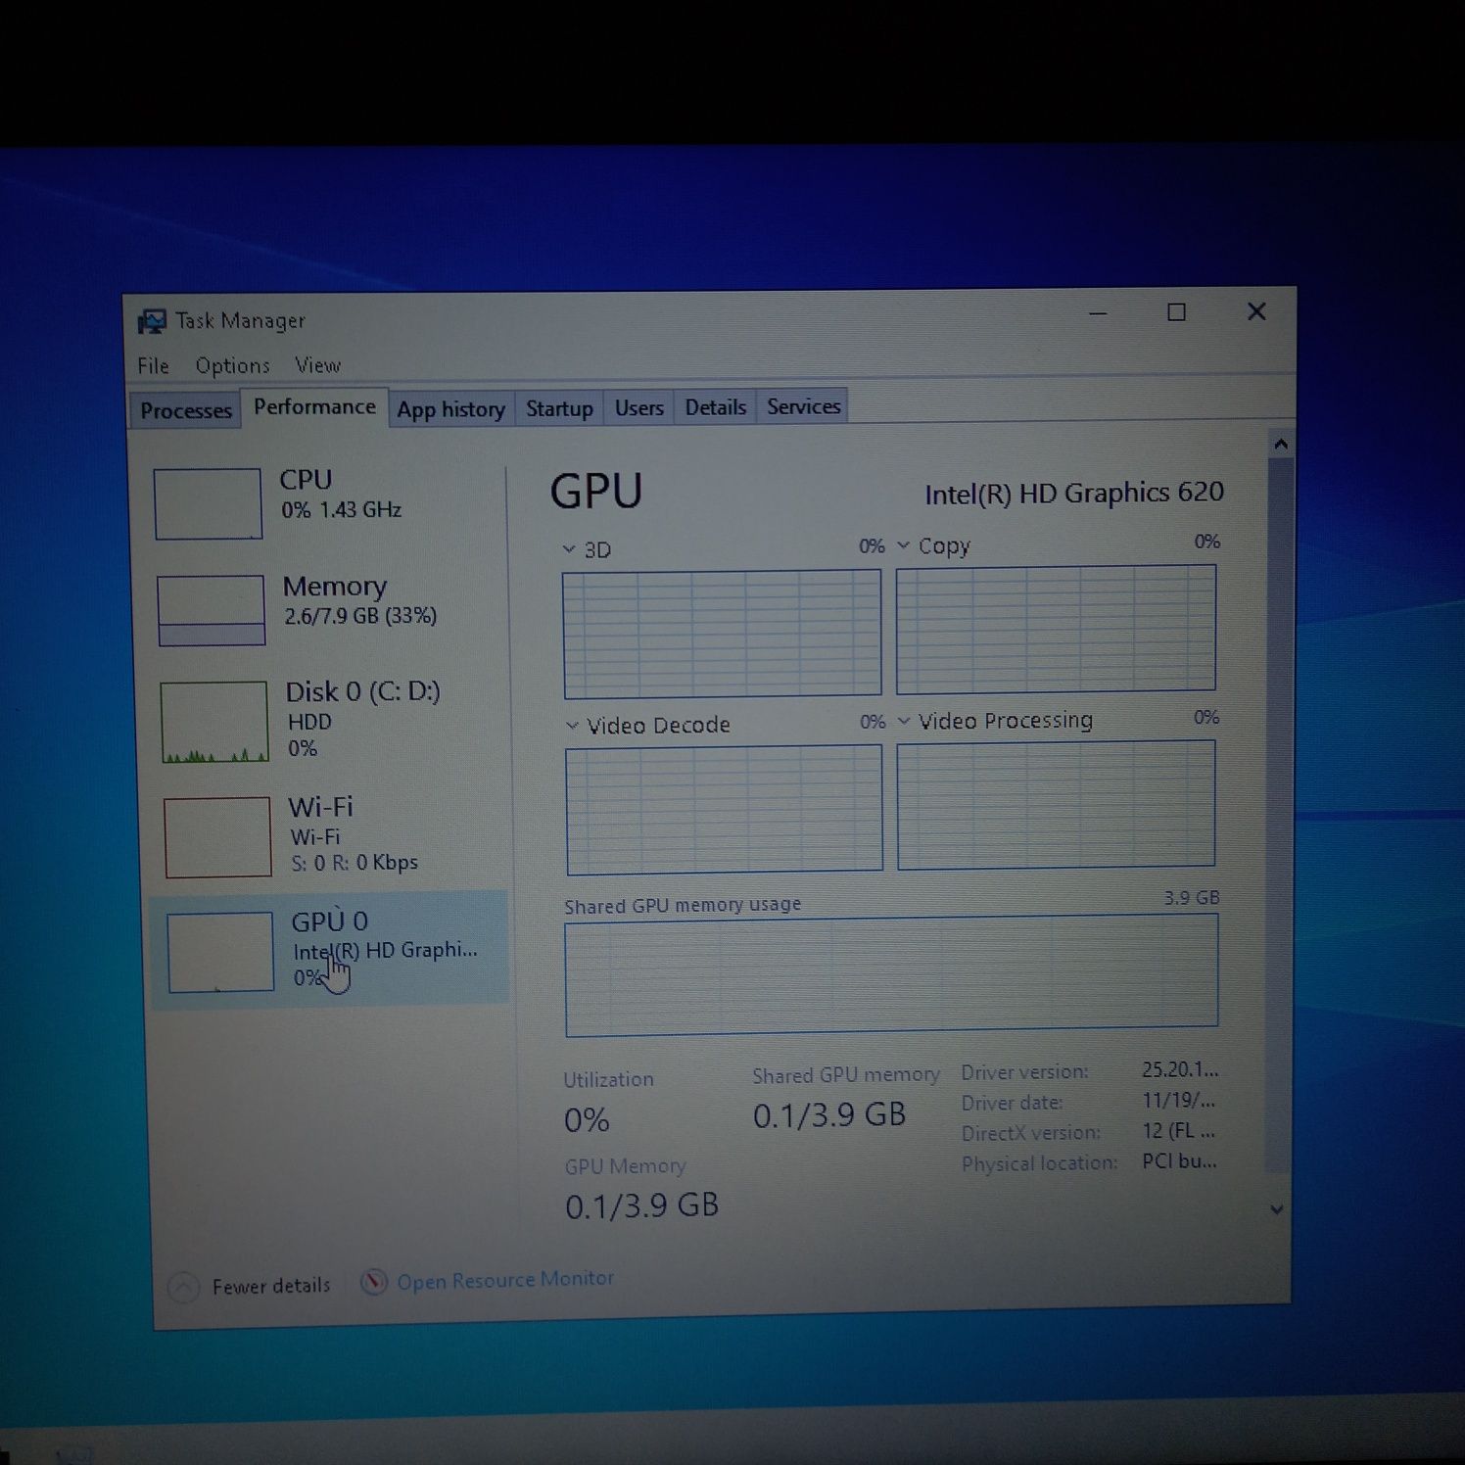Click the Intel(R) HD Graphics 620 label
The width and height of the screenshot is (1465, 1465).
[1074, 493]
